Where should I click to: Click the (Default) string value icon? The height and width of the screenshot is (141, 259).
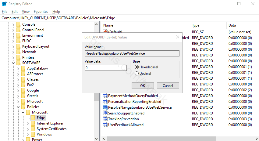pyautogui.click(x=105, y=32)
